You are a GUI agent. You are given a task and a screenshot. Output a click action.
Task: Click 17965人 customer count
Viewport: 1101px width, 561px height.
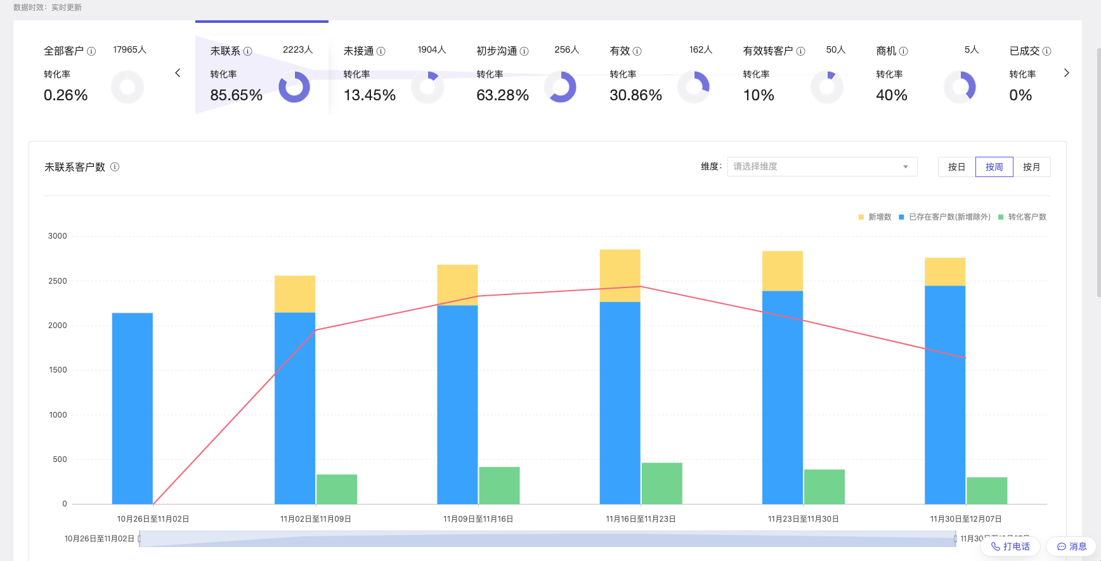click(x=129, y=49)
